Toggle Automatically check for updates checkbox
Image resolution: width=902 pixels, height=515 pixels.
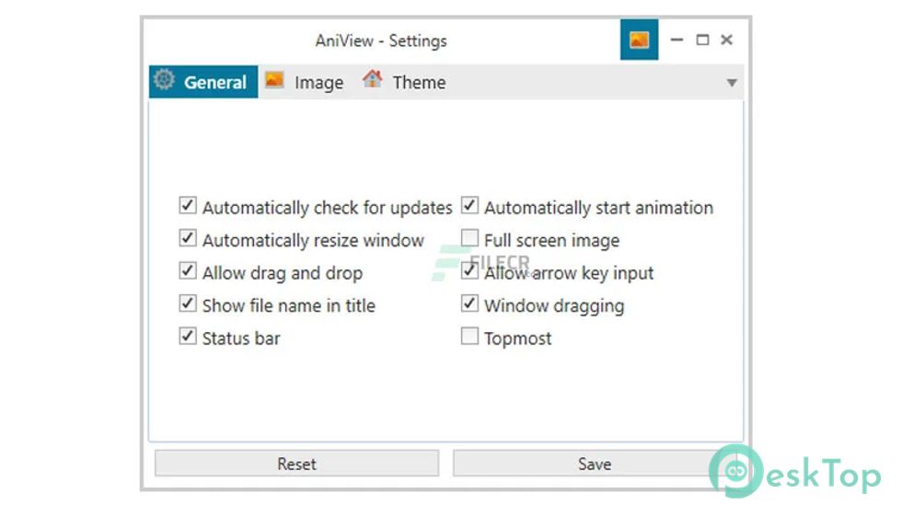tap(188, 205)
